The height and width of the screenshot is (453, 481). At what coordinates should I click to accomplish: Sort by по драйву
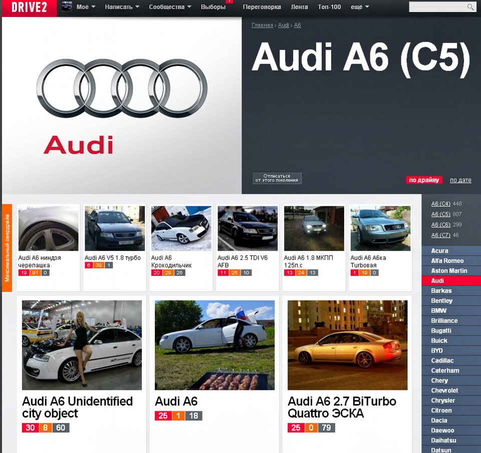tap(424, 180)
